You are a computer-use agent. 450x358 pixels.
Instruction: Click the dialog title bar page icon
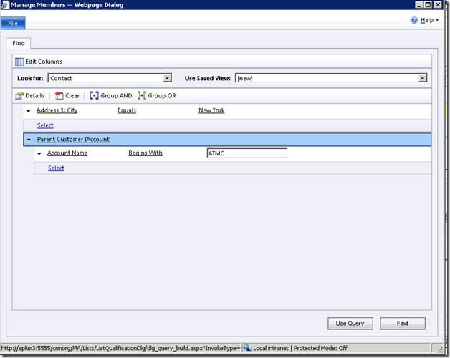coord(6,5)
